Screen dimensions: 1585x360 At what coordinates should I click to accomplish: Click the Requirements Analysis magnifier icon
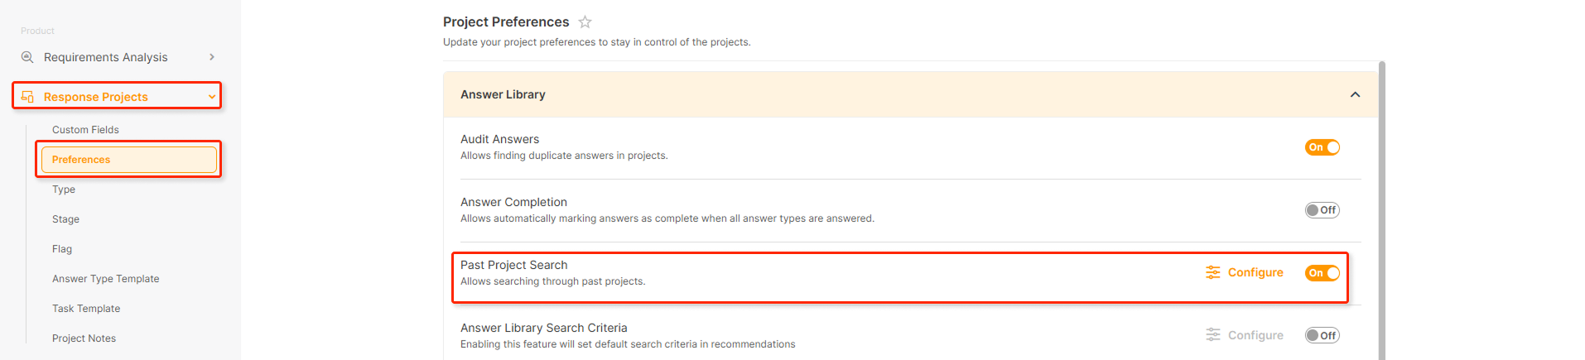(27, 57)
